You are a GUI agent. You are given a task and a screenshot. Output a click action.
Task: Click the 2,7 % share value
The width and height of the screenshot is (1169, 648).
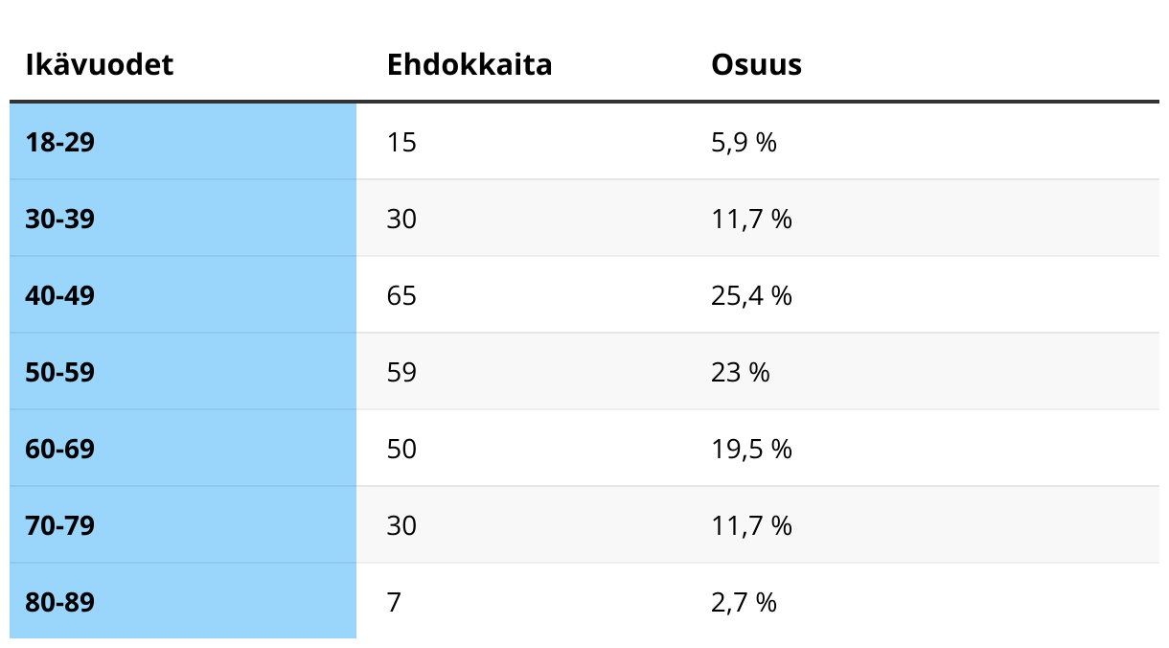click(x=744, y=603)
